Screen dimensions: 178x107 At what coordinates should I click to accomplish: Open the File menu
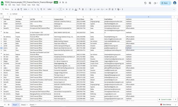6,5
